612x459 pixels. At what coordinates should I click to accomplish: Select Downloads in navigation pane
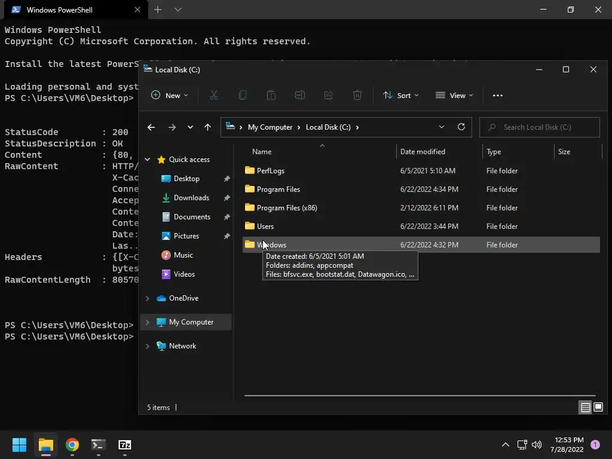click(x=191, y=198)
